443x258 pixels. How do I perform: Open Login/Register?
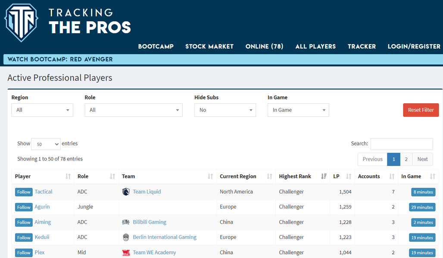click(414, 46)
